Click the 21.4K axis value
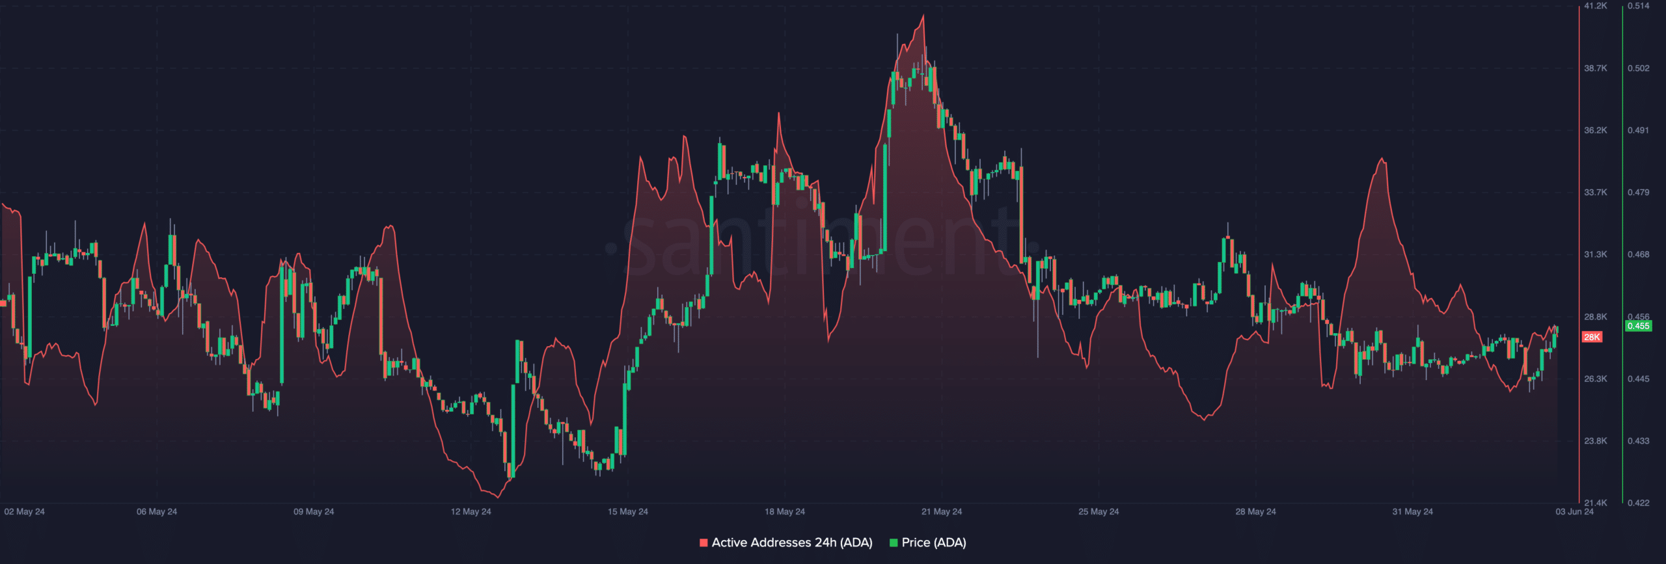Image resolution: width=1666 pixels, height=564 pixels. (x=1596, y=503)
